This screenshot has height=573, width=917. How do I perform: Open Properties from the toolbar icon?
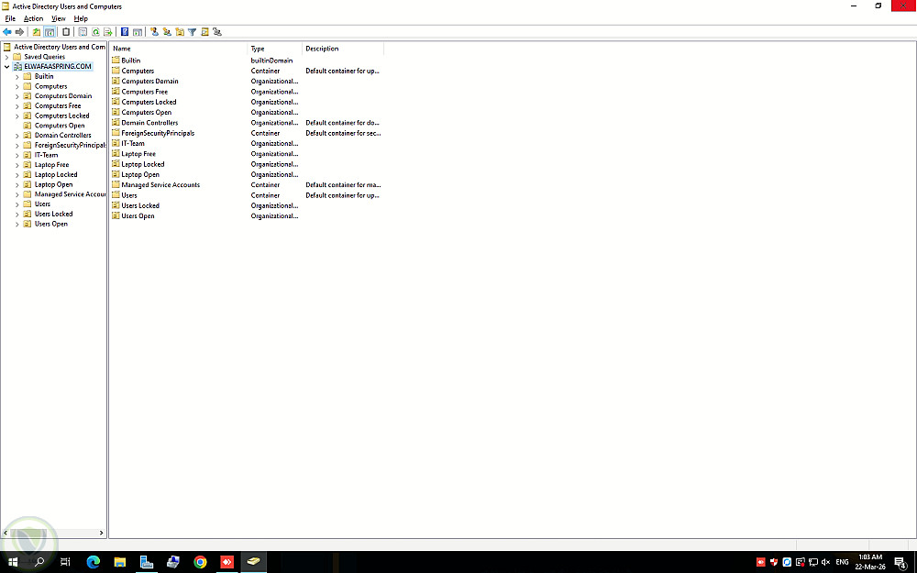tap(83, 31)
